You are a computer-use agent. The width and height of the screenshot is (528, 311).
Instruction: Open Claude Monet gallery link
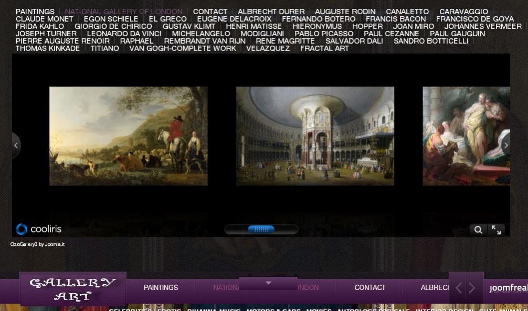click(45, 19)
